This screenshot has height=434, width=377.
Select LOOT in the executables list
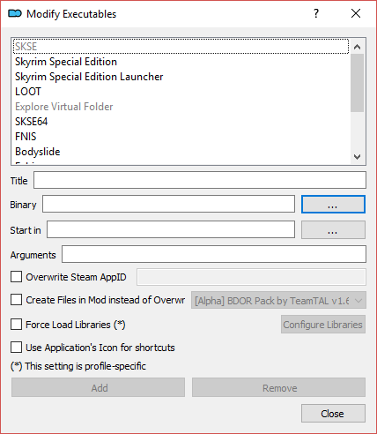coord(181,92)
